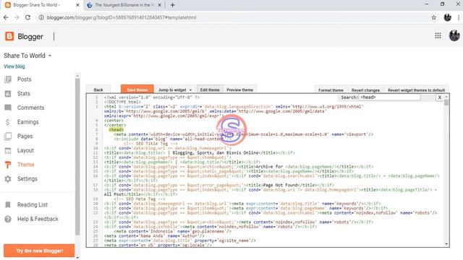463x260 pixels.
Task: Click the Posts sidebar icon
Action: [x=8, y=79]
